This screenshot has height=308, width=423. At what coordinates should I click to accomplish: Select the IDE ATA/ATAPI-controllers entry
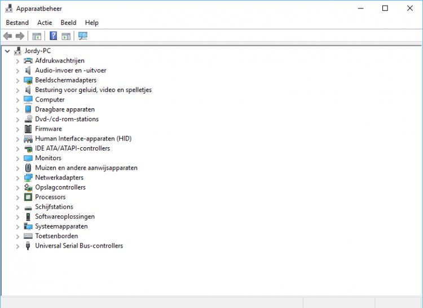72,148
